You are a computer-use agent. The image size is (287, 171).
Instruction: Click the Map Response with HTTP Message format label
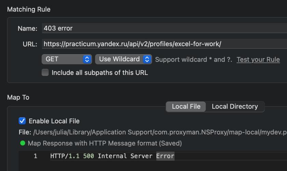pos(105,143)
